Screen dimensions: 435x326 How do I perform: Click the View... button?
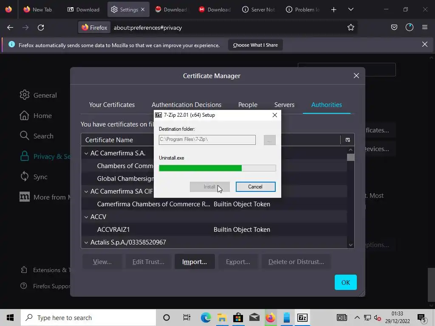tap(102, 261)
